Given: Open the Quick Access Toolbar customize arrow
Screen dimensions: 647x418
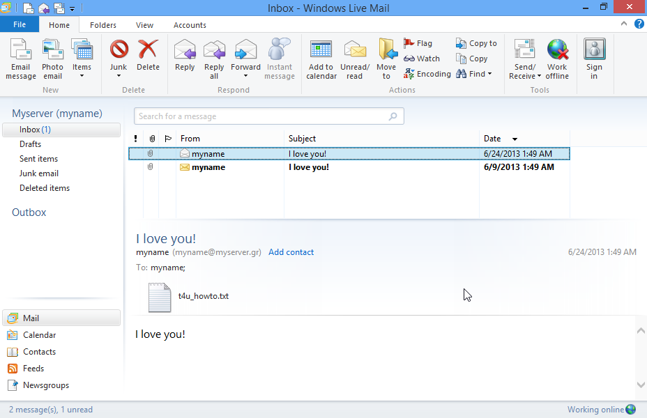Looking at the screenshot, I should [x=73, y=8].
